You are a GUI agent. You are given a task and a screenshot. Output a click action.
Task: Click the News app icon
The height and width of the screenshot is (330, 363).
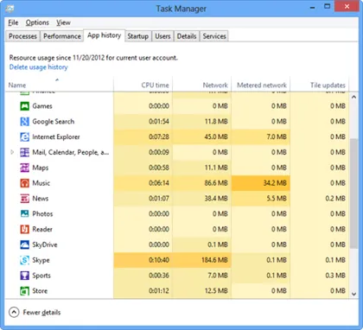pos(24,199)
